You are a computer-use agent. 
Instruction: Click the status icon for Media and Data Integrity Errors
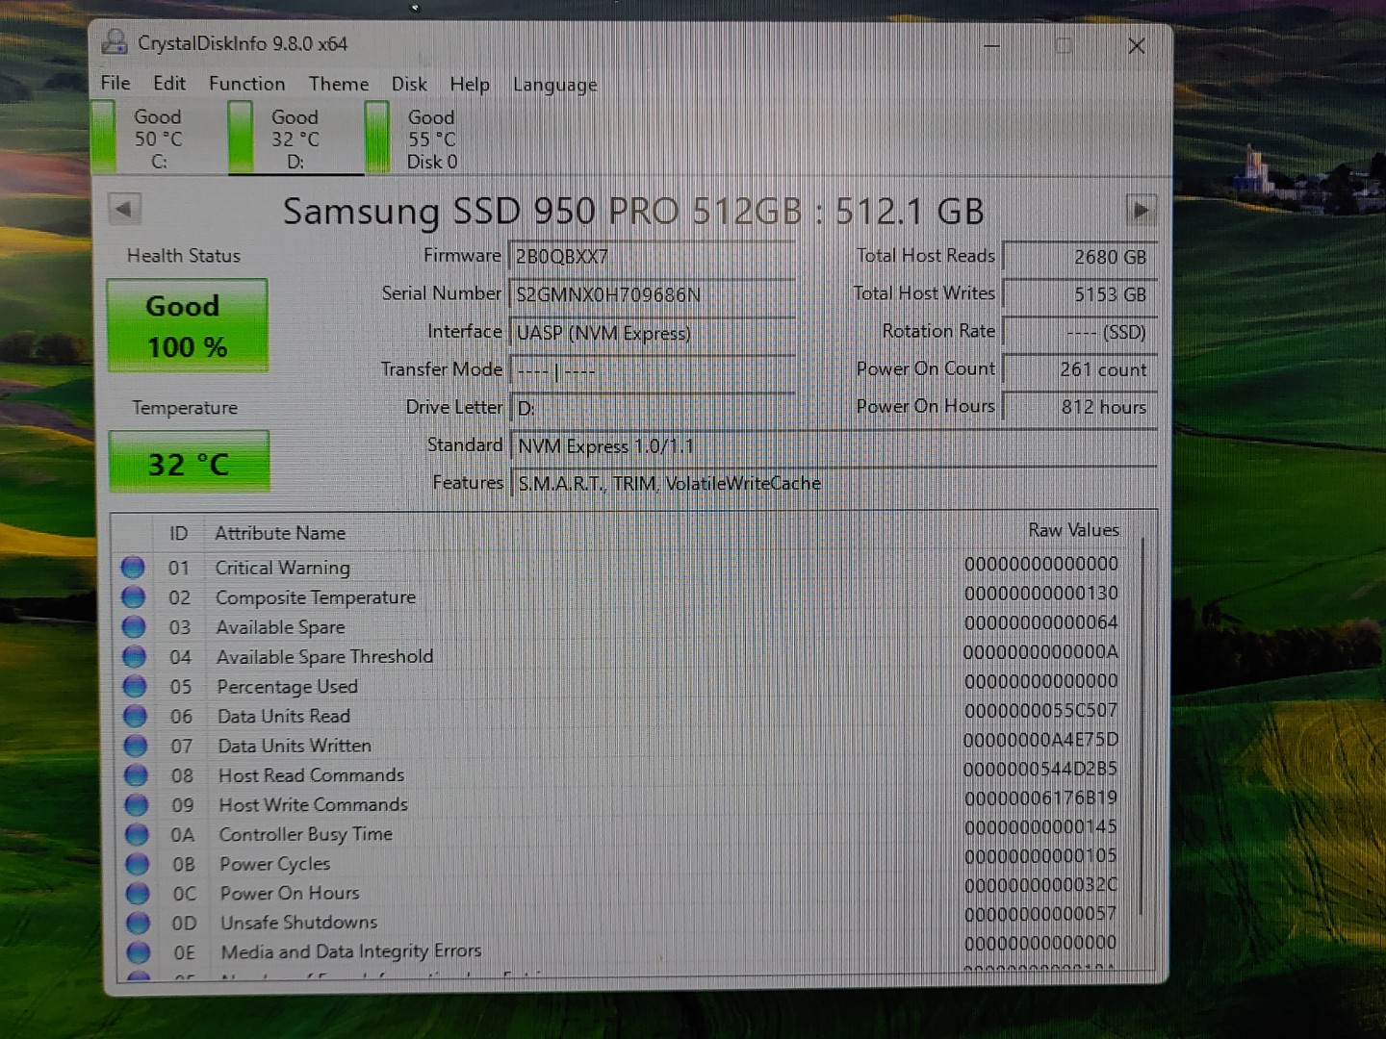140,951
